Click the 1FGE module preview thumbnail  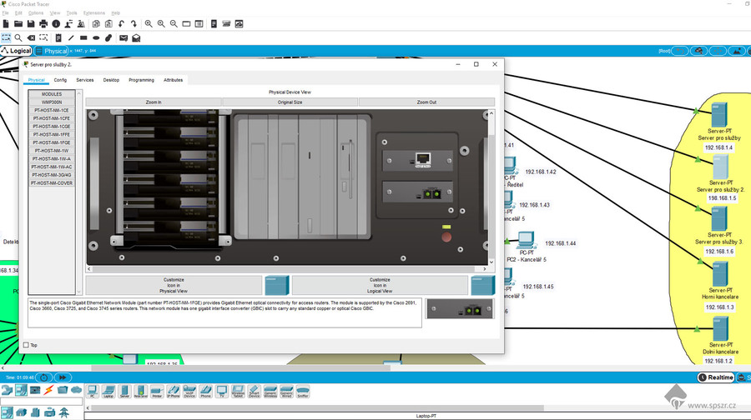pyautogui.click(x=460, y=309)
